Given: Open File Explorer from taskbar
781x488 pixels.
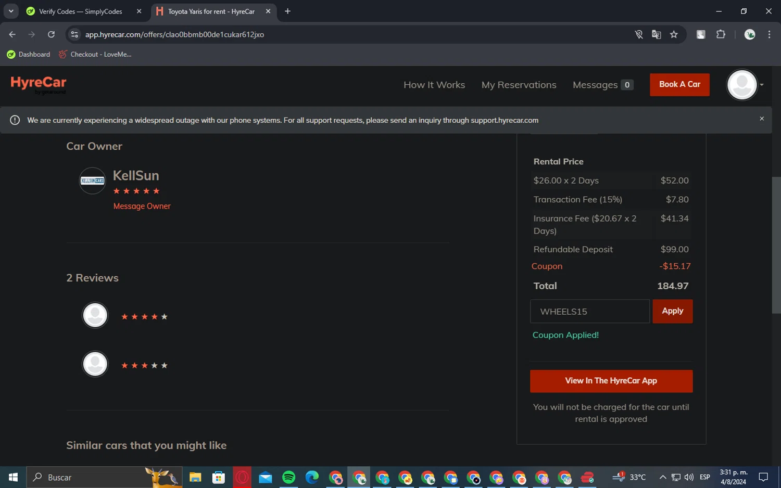Looking at the screenshot, I should [x=195, y=477].
